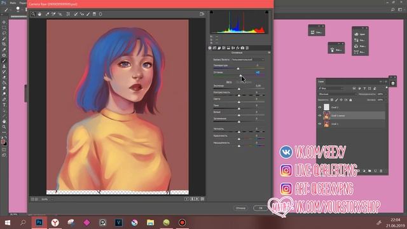Select the Eyedropper tool in Photoshop toolbar

(x=4, y=50)
